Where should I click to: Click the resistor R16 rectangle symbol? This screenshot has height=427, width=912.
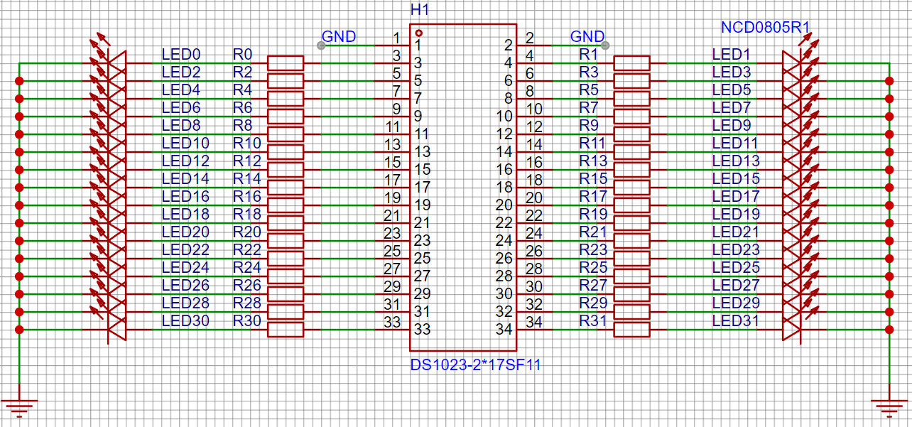click(285, 205)
